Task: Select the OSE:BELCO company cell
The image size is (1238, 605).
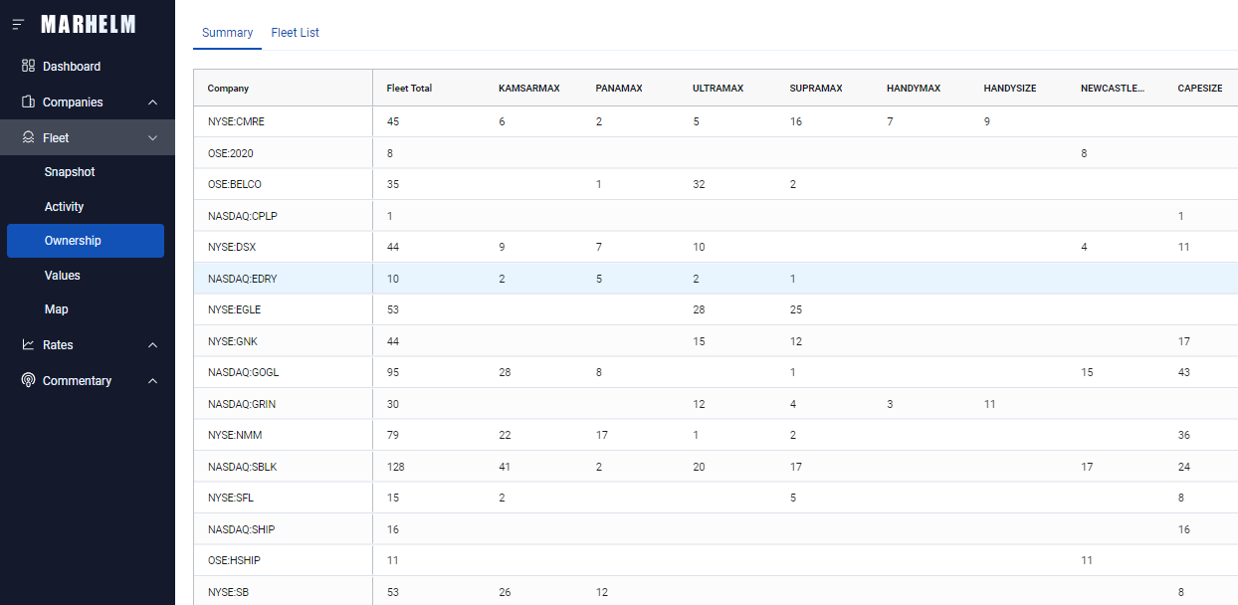Action: pyautogui.click(x=283, y=184)
